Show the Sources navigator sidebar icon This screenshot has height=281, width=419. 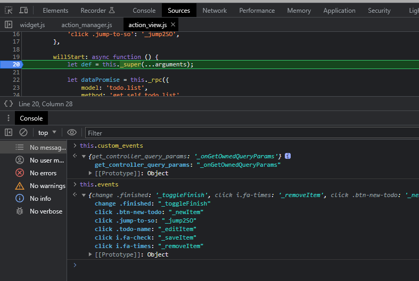click(x=9, y=24)
